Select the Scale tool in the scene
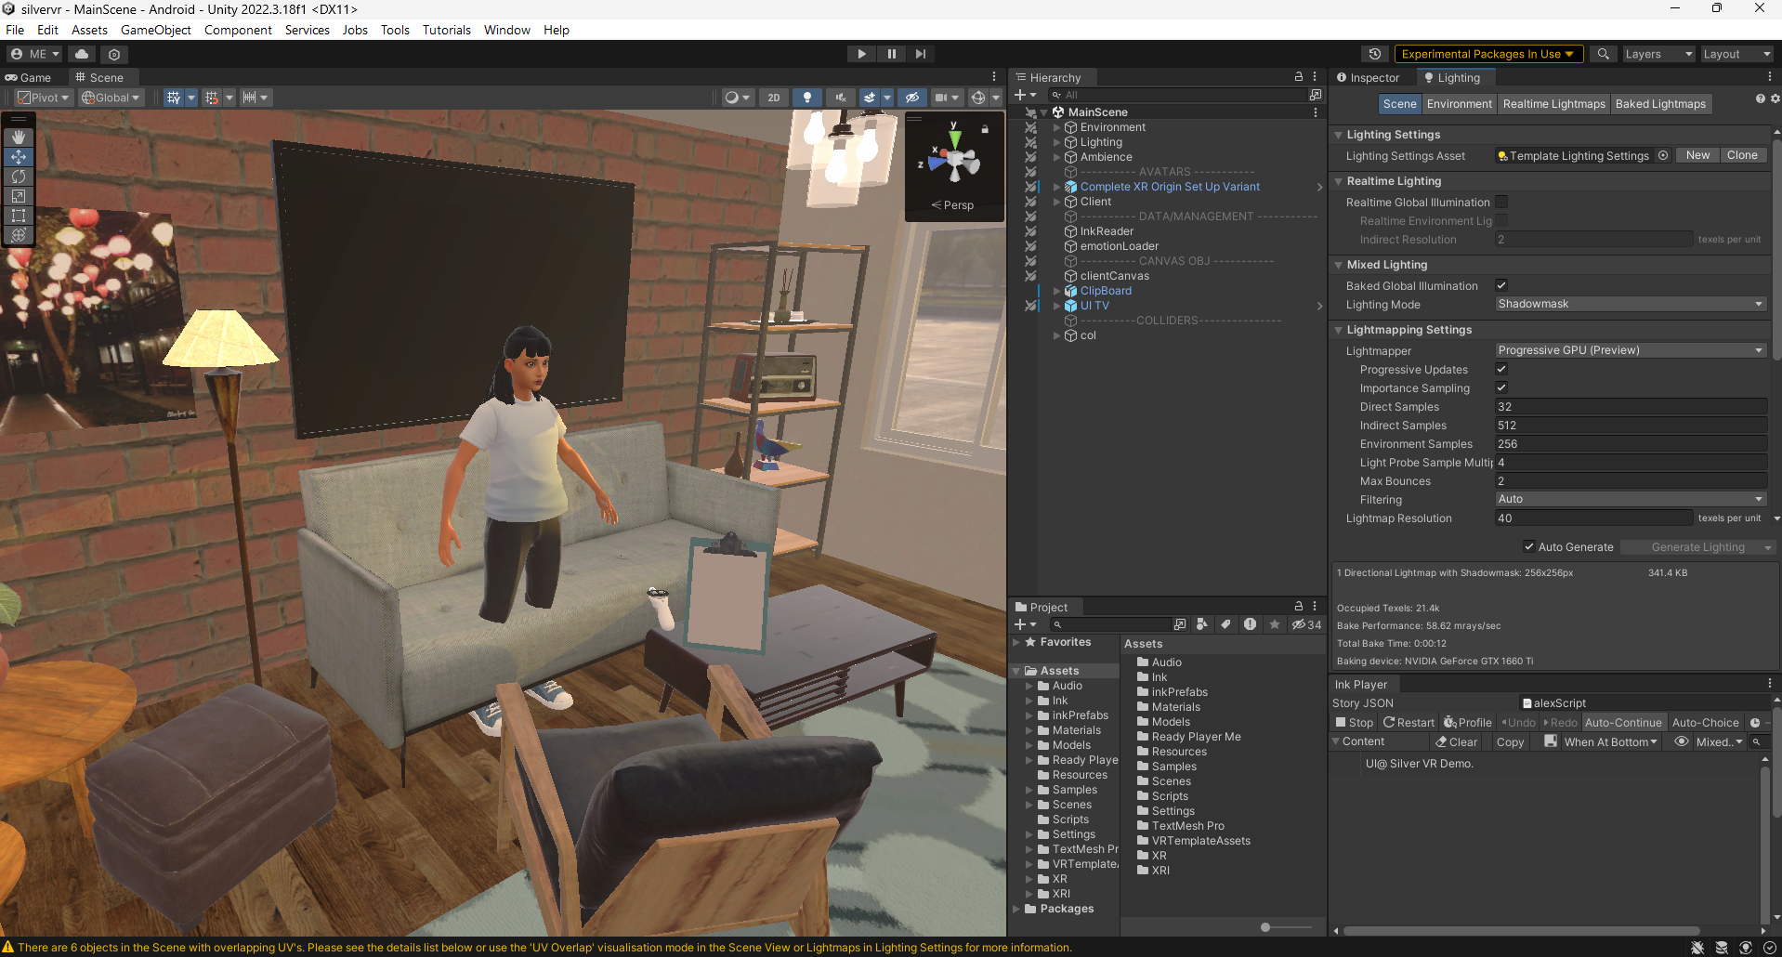Screen dimensions: 1782x957 [19, 196]
